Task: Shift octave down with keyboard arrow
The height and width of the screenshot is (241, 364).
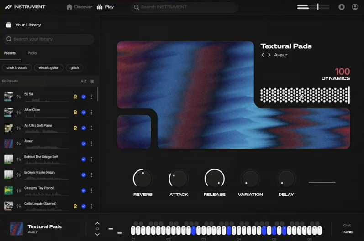Action: point(97,234)
